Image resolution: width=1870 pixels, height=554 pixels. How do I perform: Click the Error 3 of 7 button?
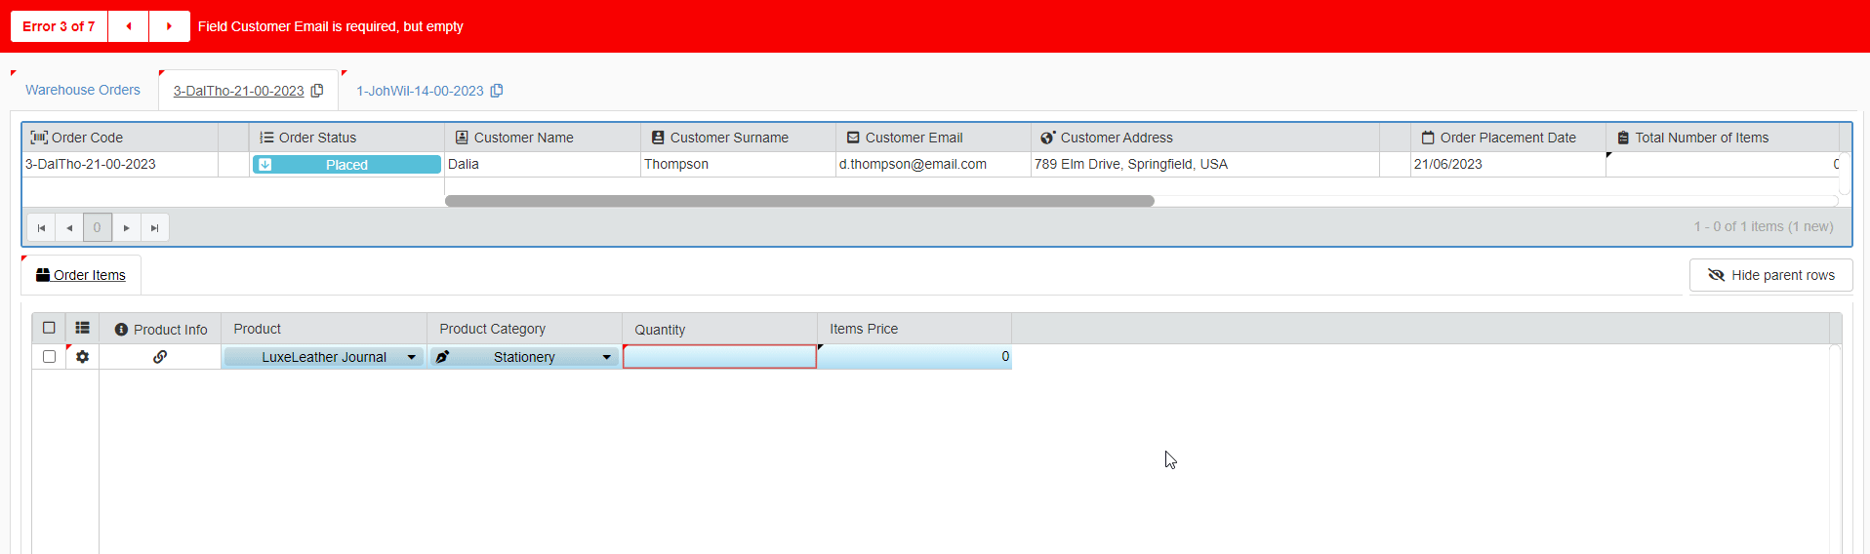[x=59, y=26]
